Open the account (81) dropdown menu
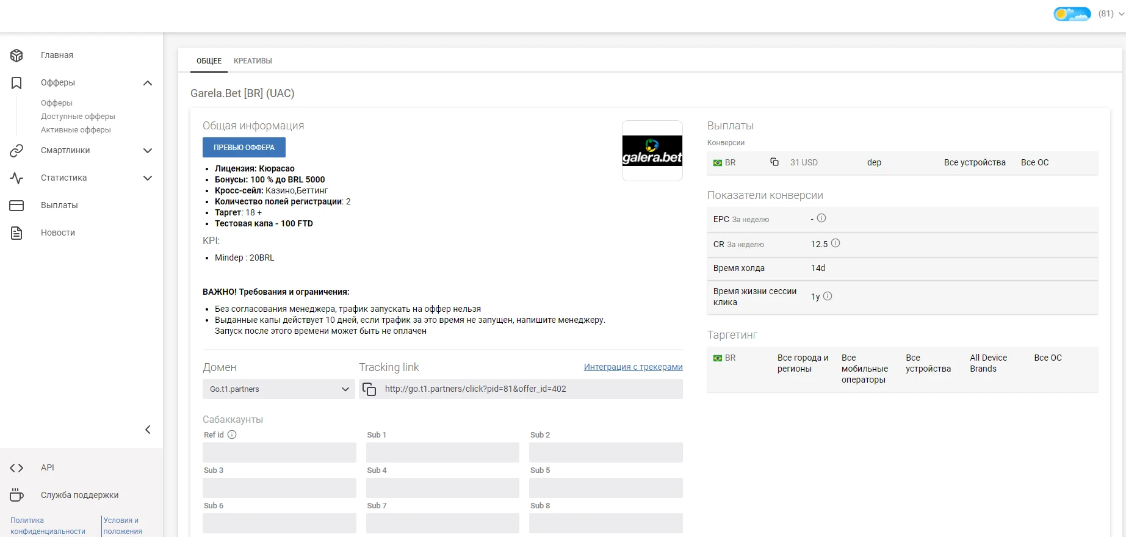1126x537 pixels. click(1111, 13)
